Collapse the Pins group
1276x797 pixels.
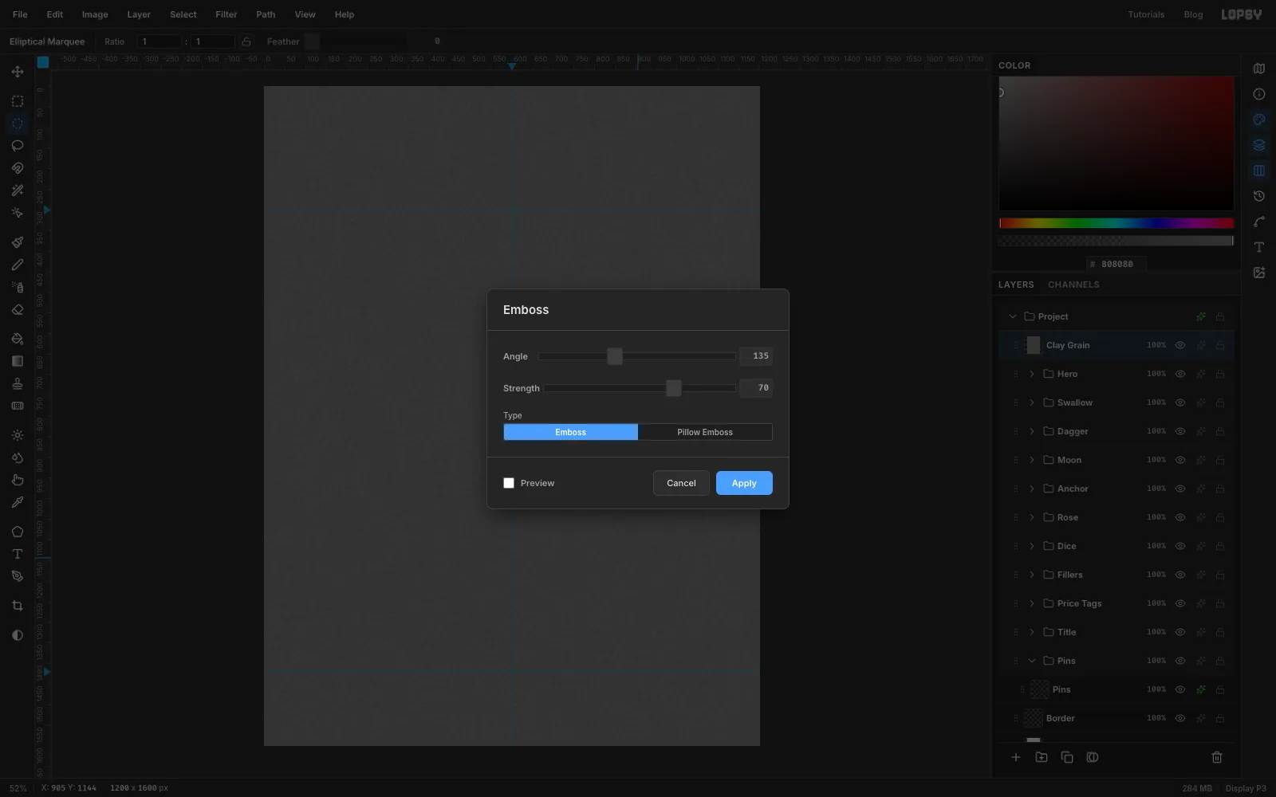pos(1032,661)
